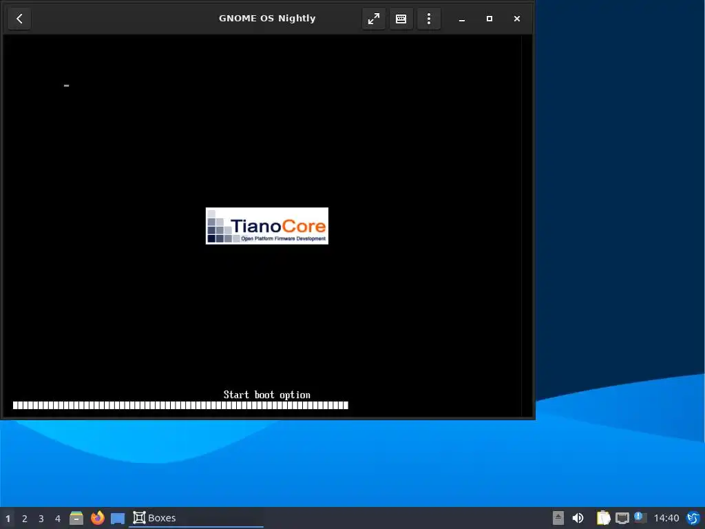Open the keyboard shortcuts button in Boxes
705x529 pixels.
401,19
